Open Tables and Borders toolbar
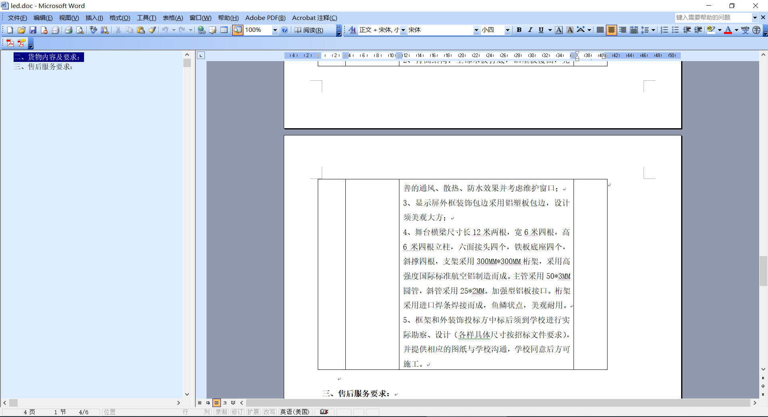This screenshot has width=768, height=417. pos(213,30)
